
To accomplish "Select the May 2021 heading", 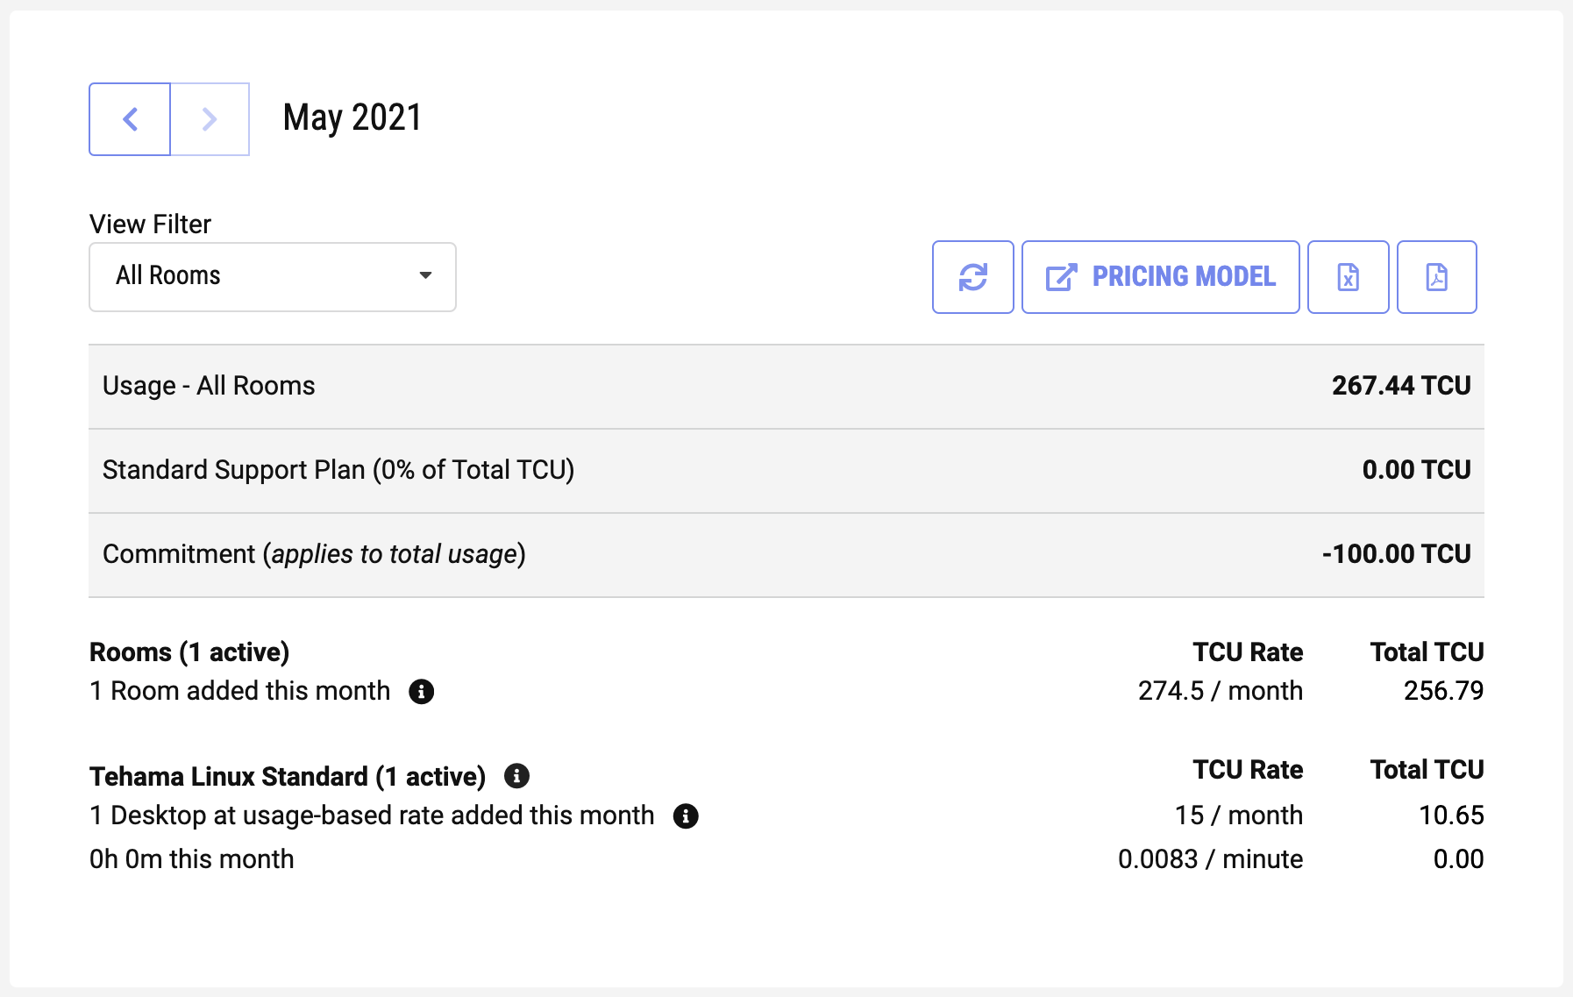I will (352, 118).
